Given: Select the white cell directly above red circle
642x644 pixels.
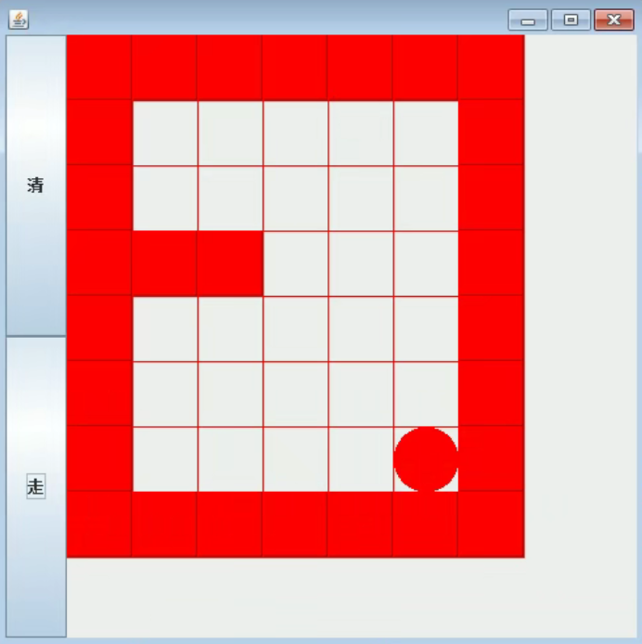Looking at the screenshot, I should point(426,394).
